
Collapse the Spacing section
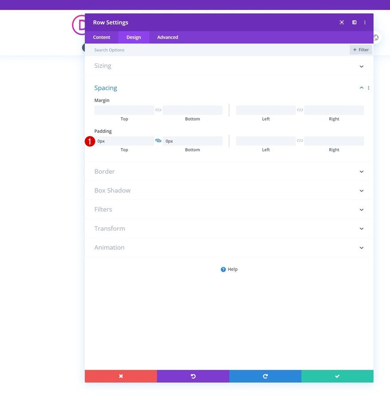(361, 87)
